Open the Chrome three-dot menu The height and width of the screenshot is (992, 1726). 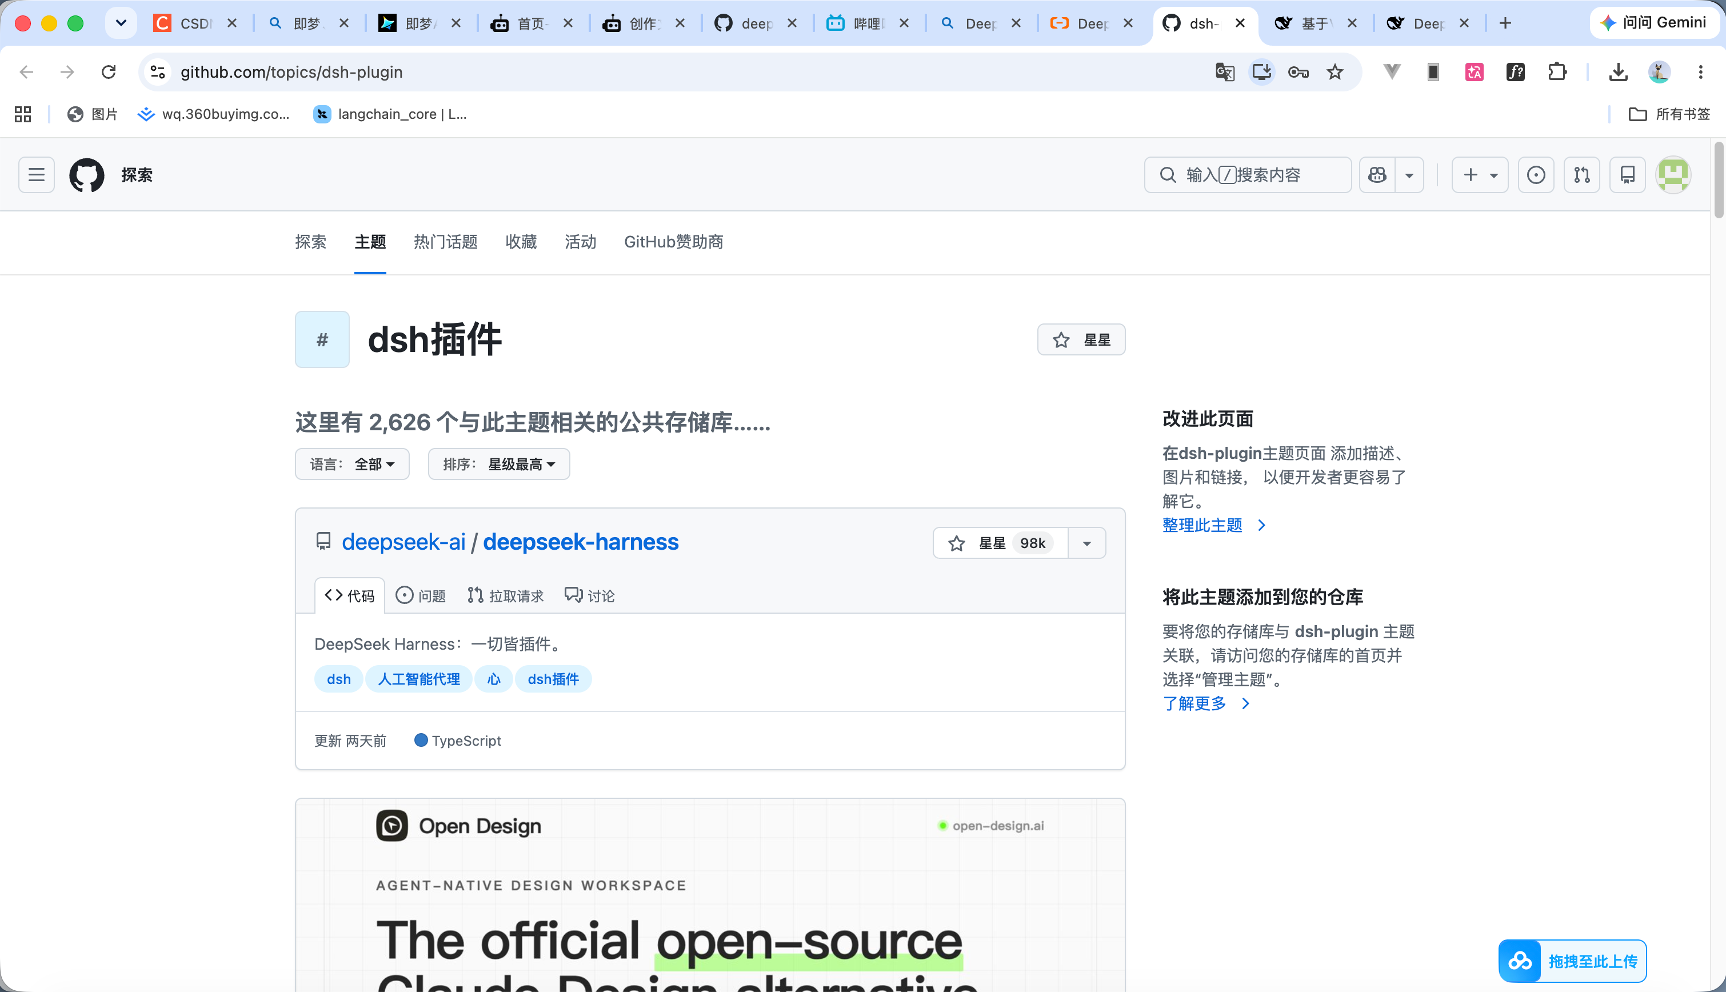[1701, 71]
